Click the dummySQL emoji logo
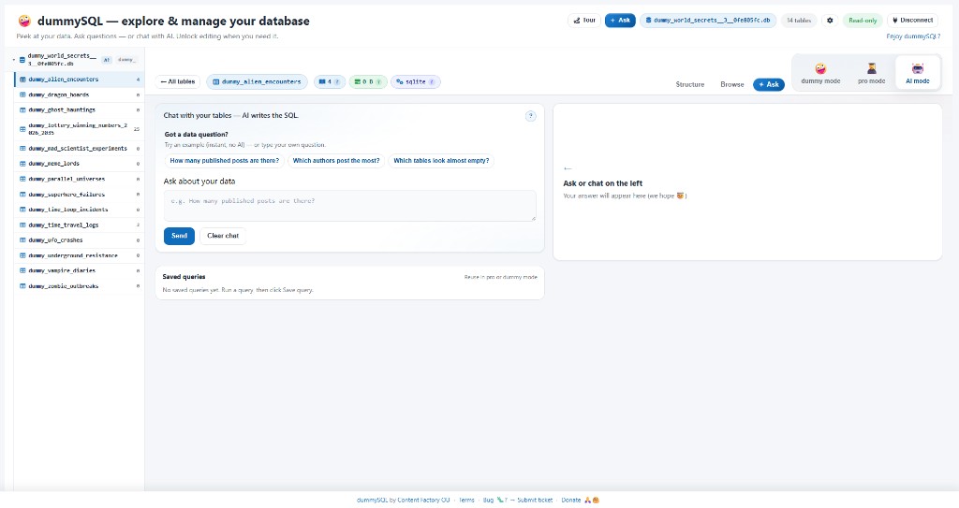Screen dimensions: 959x508 pos(24,21)
